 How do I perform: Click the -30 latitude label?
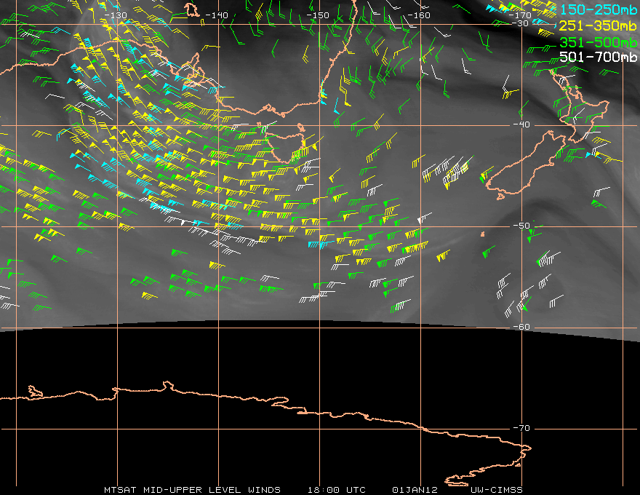(x=521, y=23)
